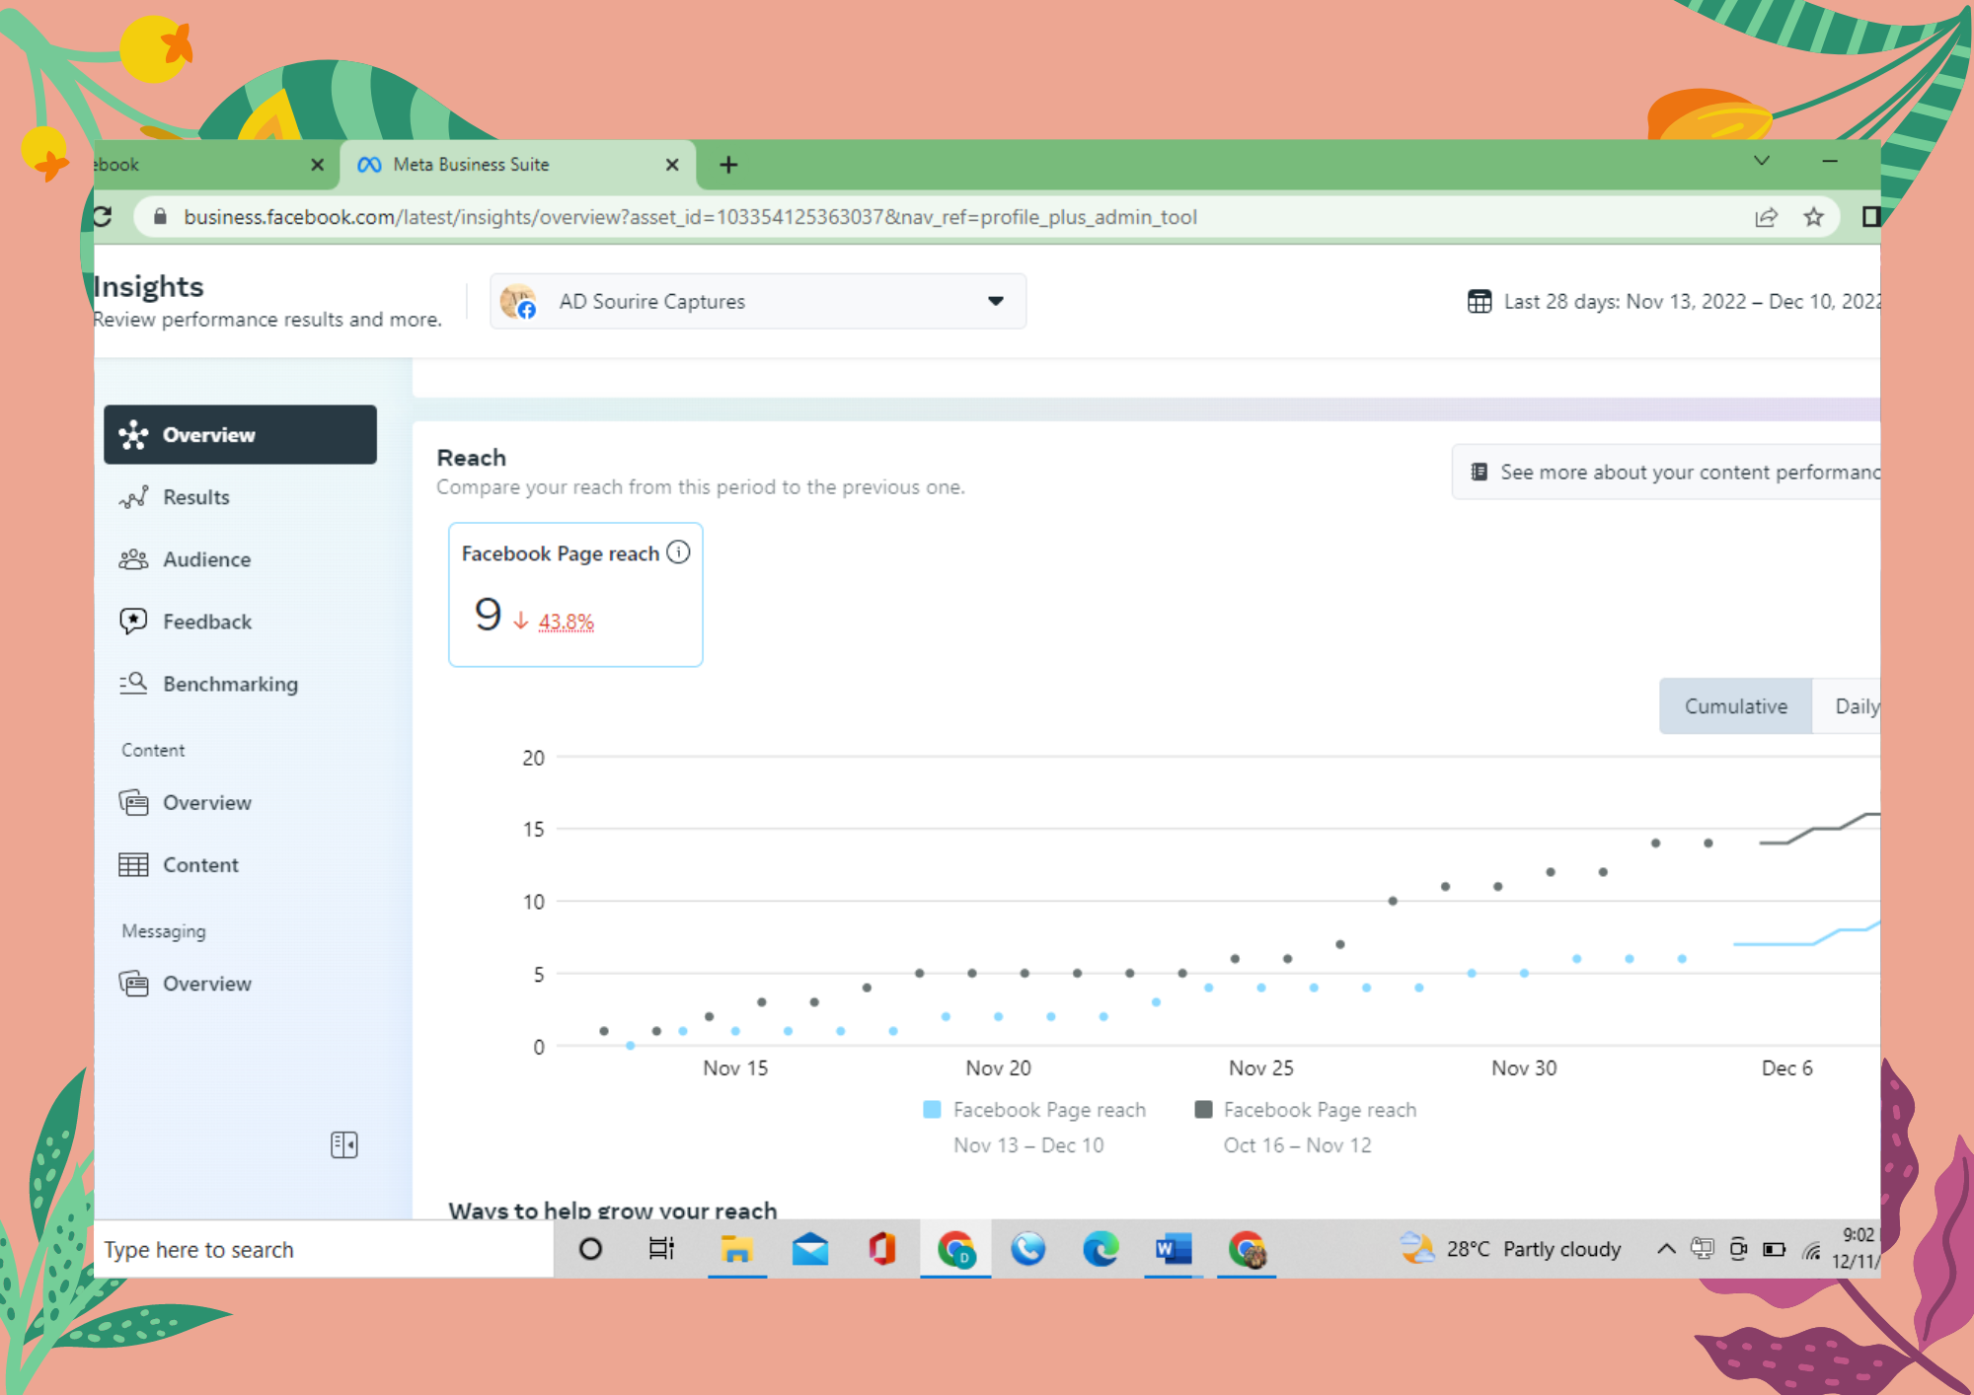Click the 43.8% decrease percentage link

[x=566, y=622]
